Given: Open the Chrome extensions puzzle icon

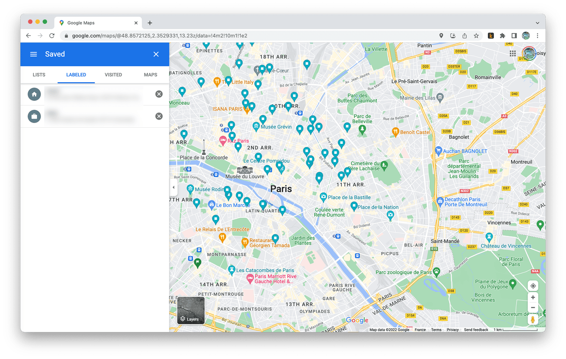Looking at the screenshot, I should [x=503, y=35].
